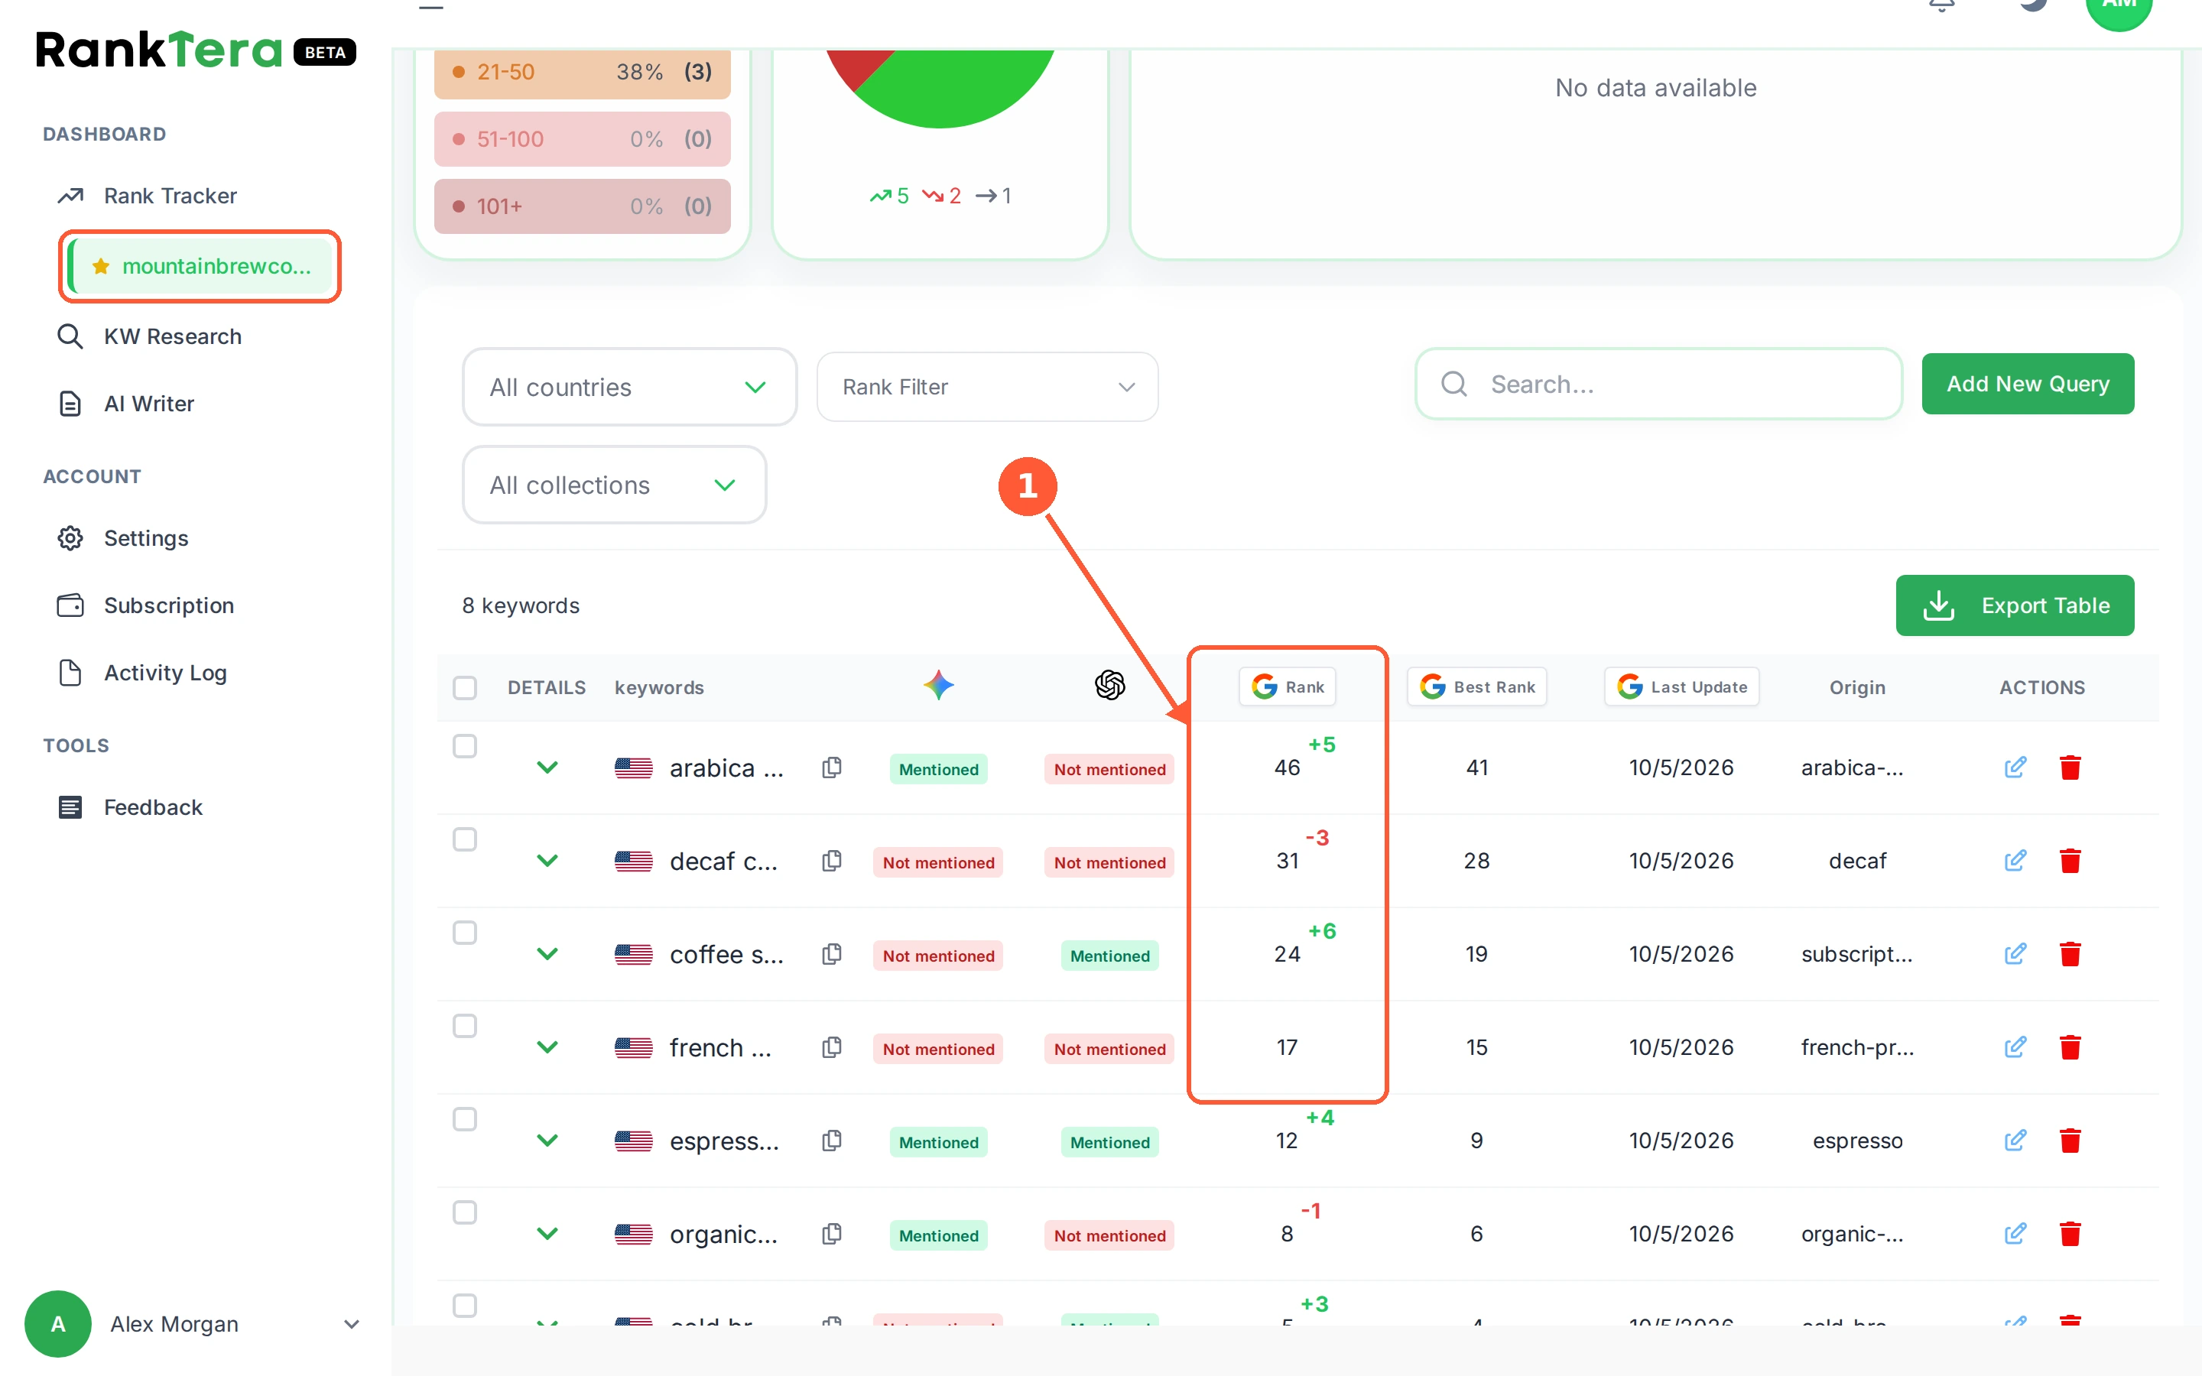
Task: Check the decaf row checkbox
Action: [x=465, y=839]
